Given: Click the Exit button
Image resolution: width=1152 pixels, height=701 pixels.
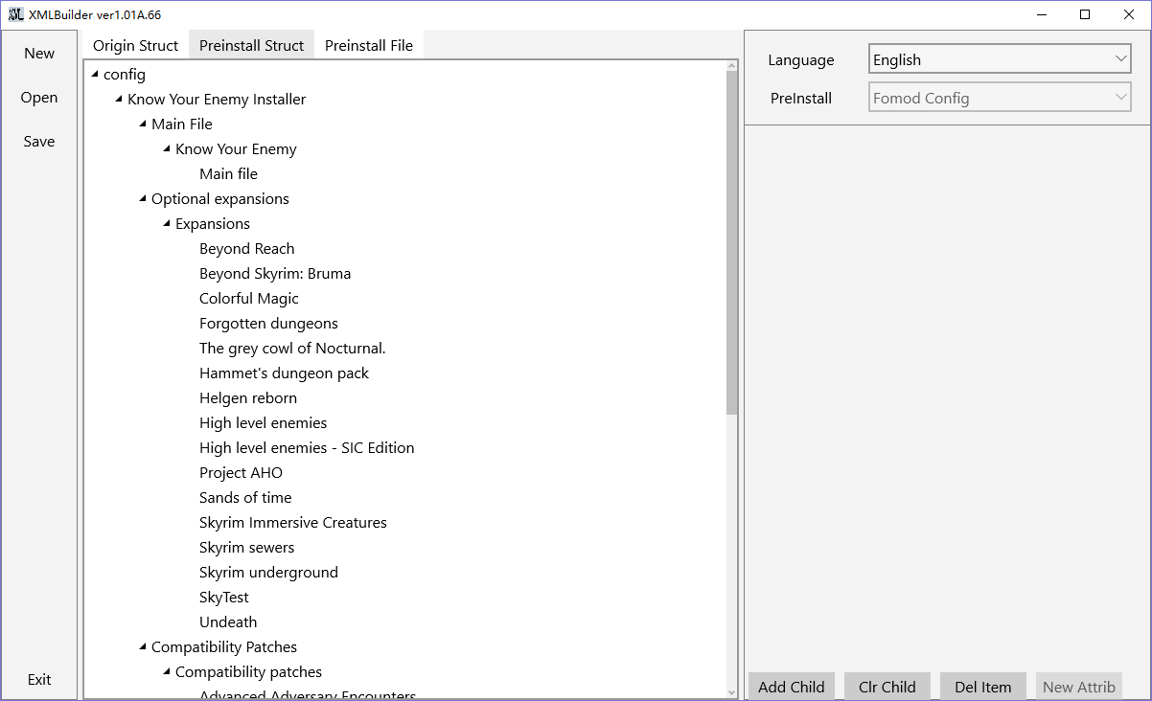Looking at the screenshot, I should 39,680.
